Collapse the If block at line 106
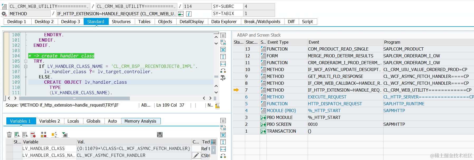Viewport: 474px width, 160px height. coord(26,66)
